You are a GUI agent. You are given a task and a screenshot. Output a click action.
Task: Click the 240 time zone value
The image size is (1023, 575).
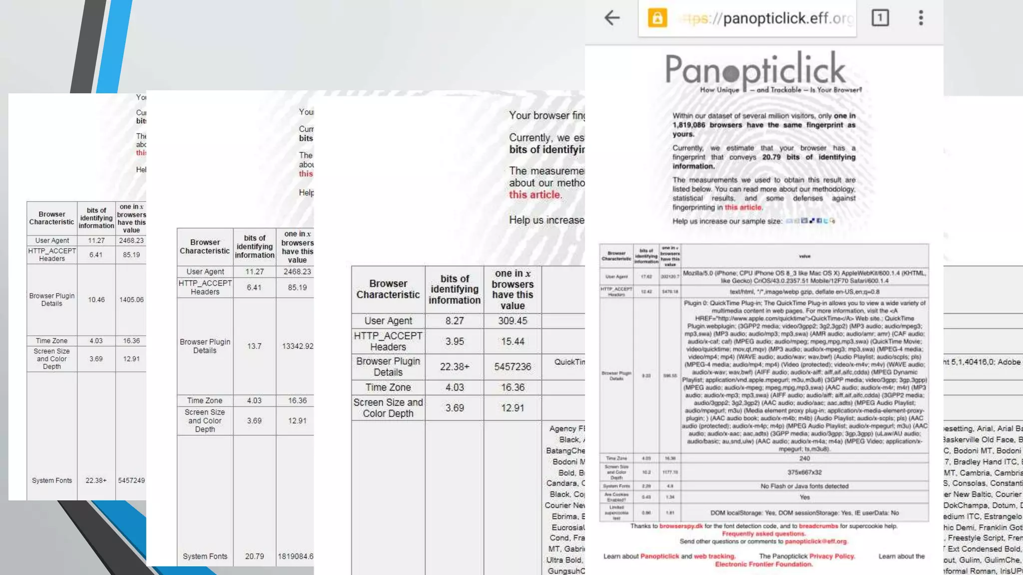[x=804, y=458]
